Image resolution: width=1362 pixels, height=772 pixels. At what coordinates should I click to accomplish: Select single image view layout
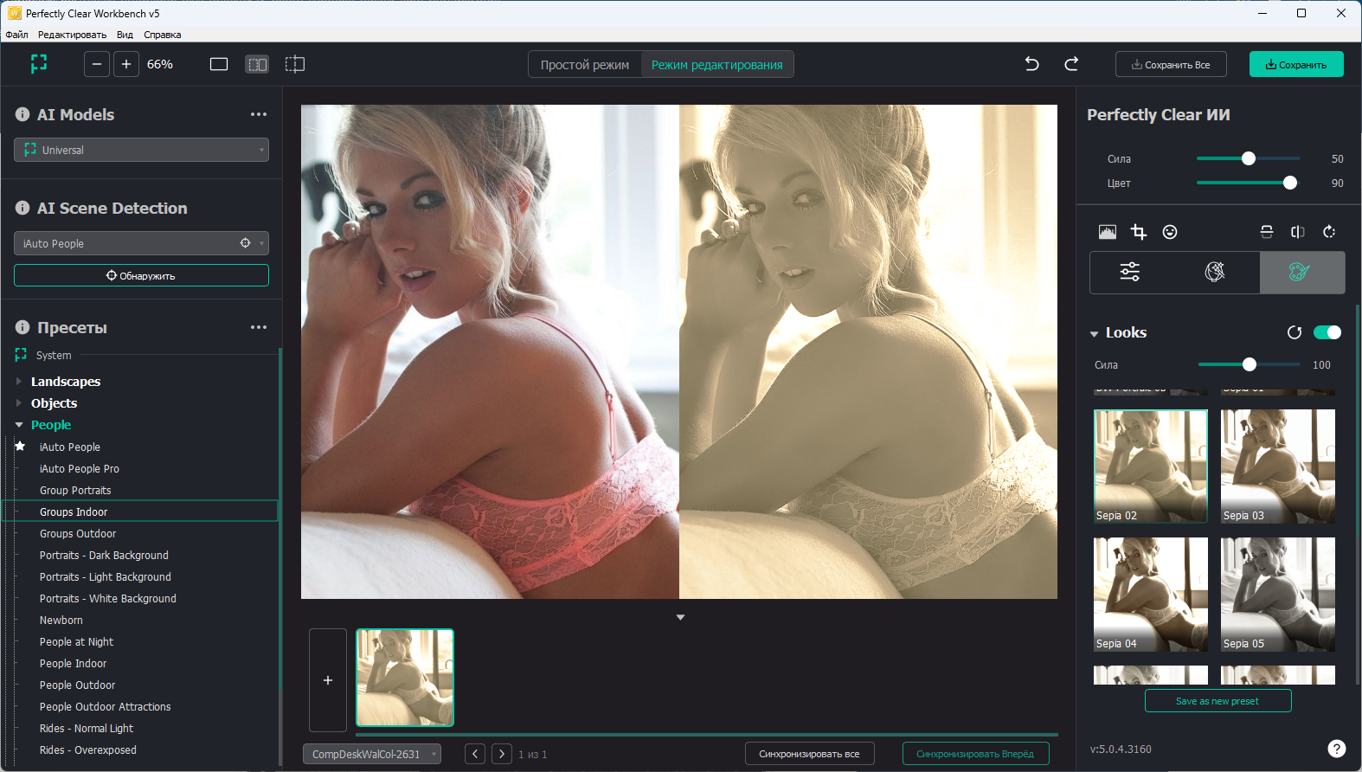tap(219, 64)
